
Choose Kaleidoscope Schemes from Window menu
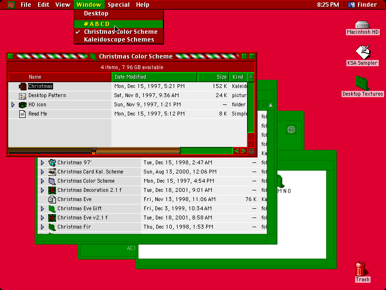click(119, 40)
